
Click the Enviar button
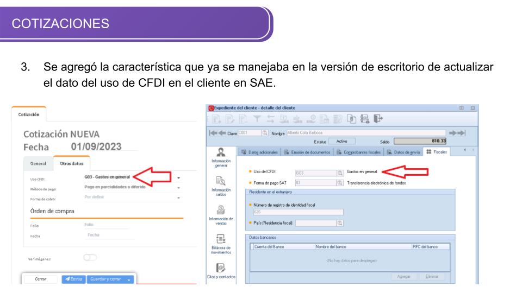point(73,279)
